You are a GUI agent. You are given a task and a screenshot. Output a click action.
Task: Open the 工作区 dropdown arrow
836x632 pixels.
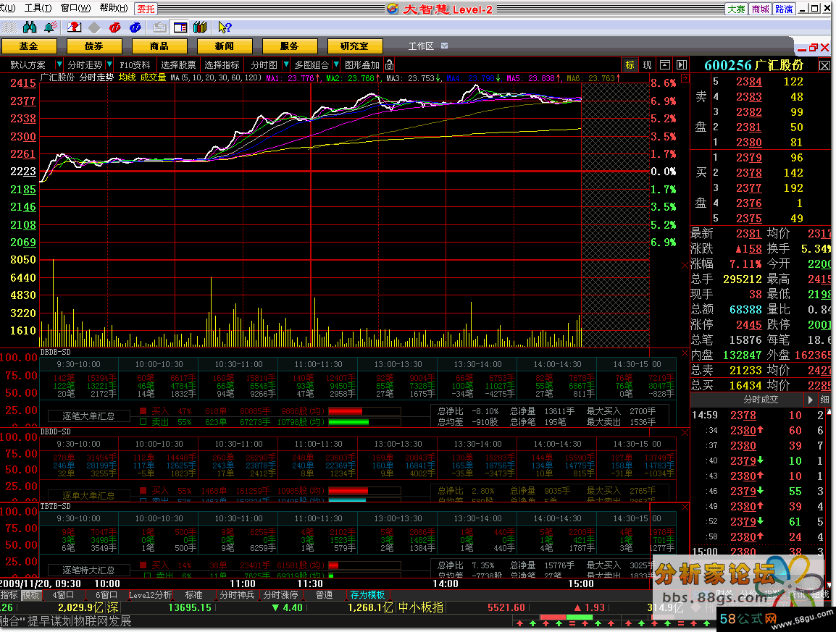click(445, 46)
